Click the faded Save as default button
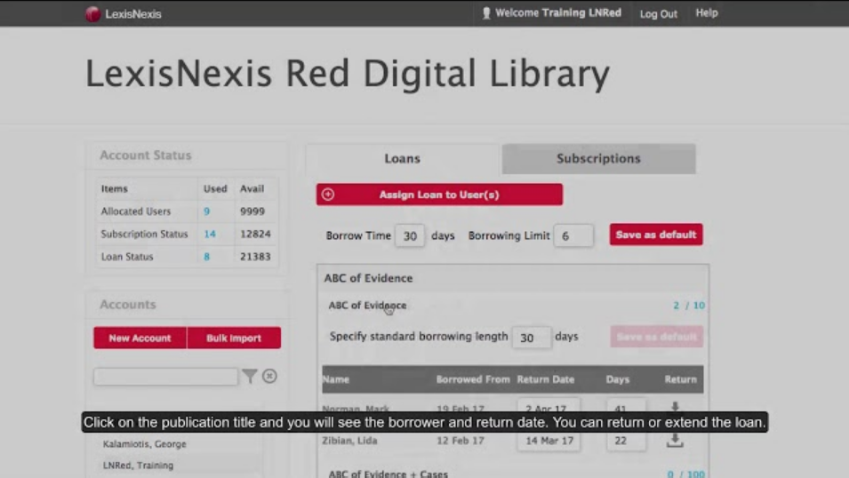 (657, 337)
